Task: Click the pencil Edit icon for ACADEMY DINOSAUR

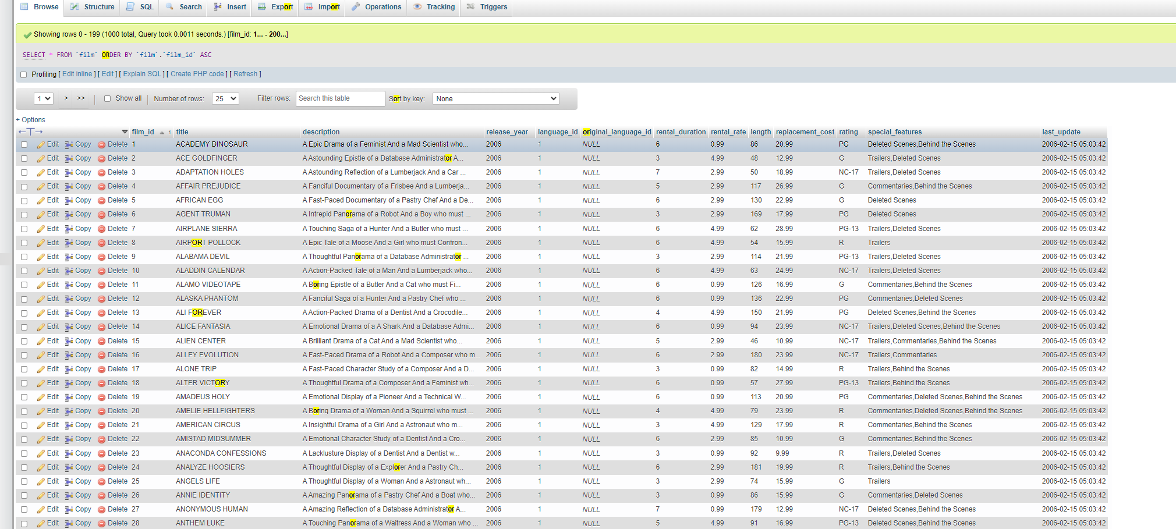Action: tap(41, 145)
